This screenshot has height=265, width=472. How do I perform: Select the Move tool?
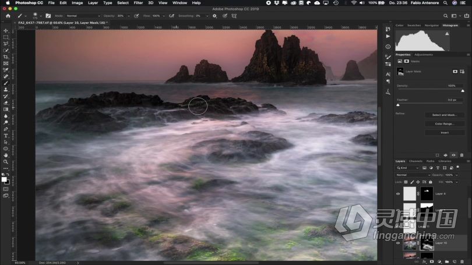[x=6, y=31]
